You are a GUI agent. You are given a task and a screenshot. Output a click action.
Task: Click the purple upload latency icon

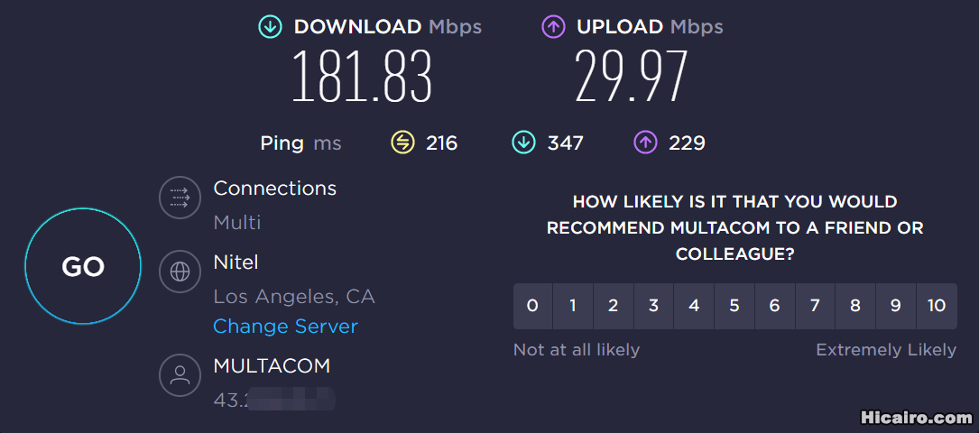point(645,143)
